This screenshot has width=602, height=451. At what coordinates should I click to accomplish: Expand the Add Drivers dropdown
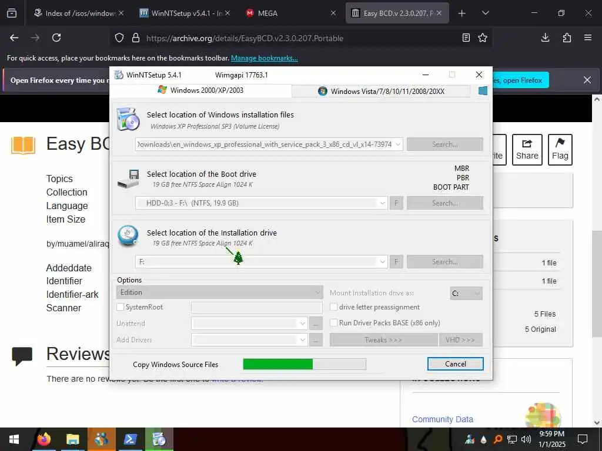tap(303, 340)
